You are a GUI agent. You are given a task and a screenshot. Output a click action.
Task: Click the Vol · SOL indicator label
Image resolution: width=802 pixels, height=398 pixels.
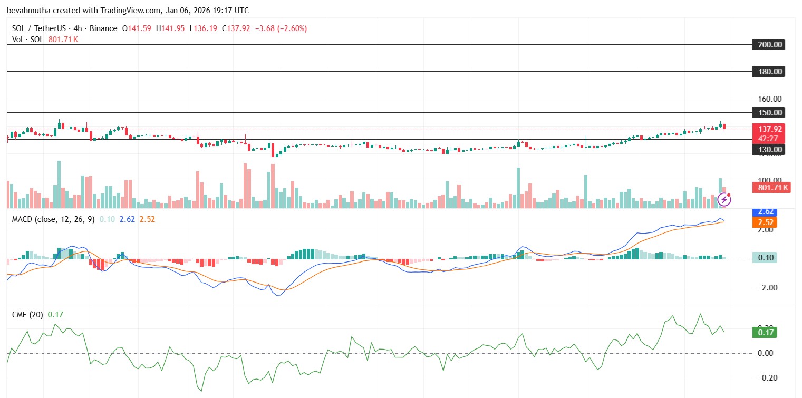[28, 40]
